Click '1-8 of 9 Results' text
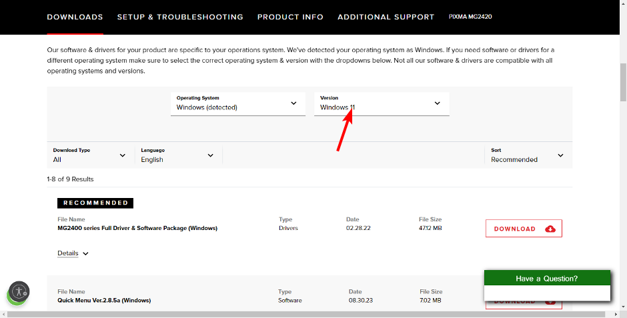Viewport: 627px width, 318px height. [x=71, y=179]
